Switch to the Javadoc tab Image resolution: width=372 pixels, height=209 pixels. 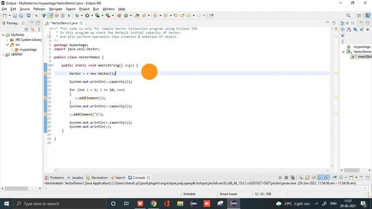(x=75, y=178)
